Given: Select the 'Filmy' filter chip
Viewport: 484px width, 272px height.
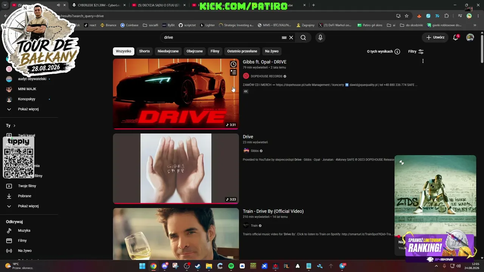Looking at the screenshot, I should [215, 51].
